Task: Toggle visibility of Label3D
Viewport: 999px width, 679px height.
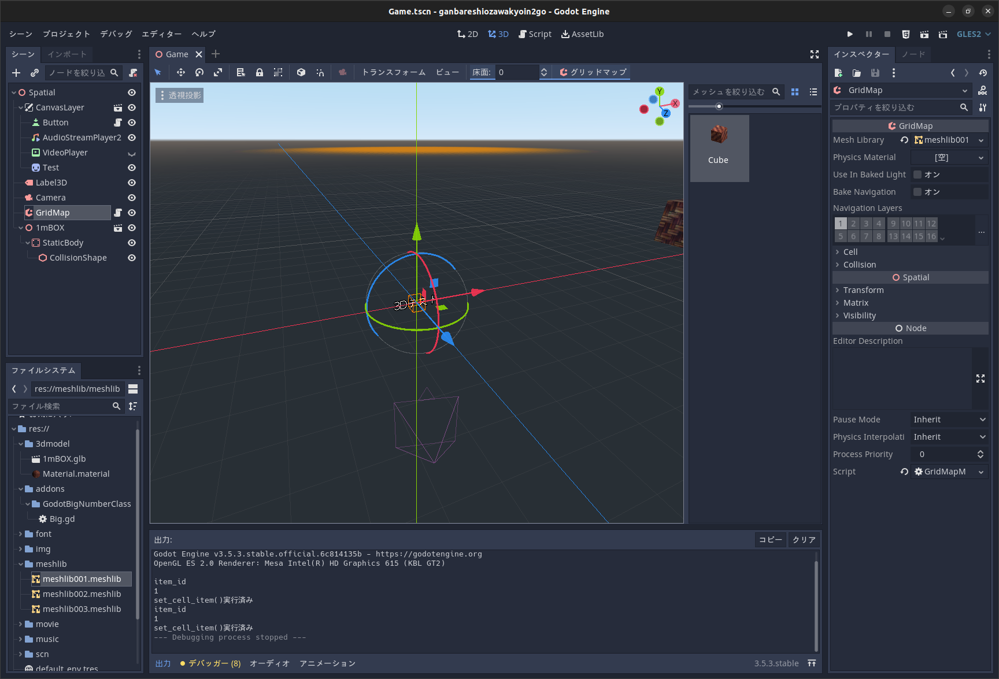Action: (131, 182)
